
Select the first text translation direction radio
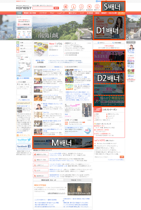[18, 84]
